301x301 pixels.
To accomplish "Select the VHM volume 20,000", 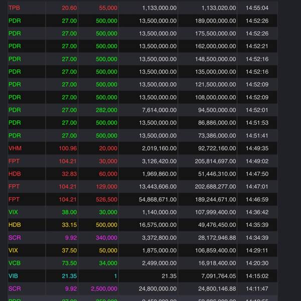I will (x=108, y=148).
